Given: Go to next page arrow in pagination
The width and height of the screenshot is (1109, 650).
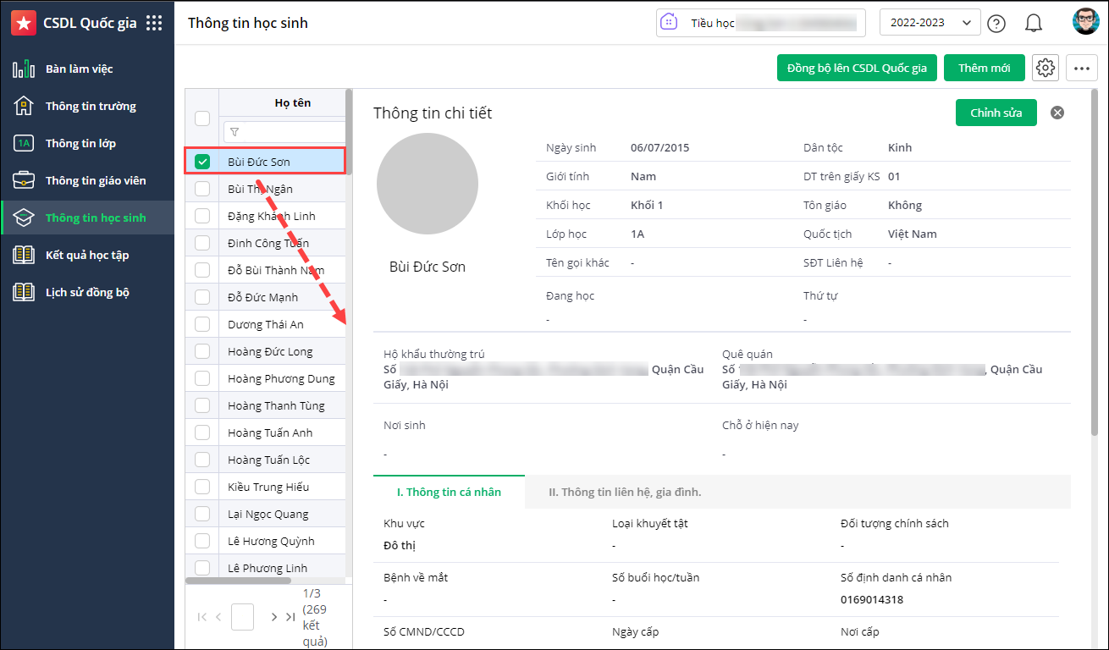Looking at the screenshot, I should coord(273,617).
